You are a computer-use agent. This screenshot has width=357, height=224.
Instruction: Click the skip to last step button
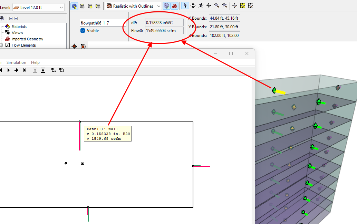[x=24, y=70]
